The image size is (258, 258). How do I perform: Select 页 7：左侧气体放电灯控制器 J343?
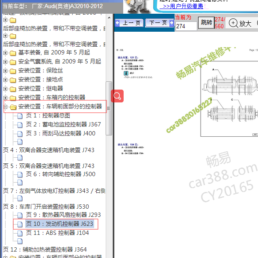(54, 191)
